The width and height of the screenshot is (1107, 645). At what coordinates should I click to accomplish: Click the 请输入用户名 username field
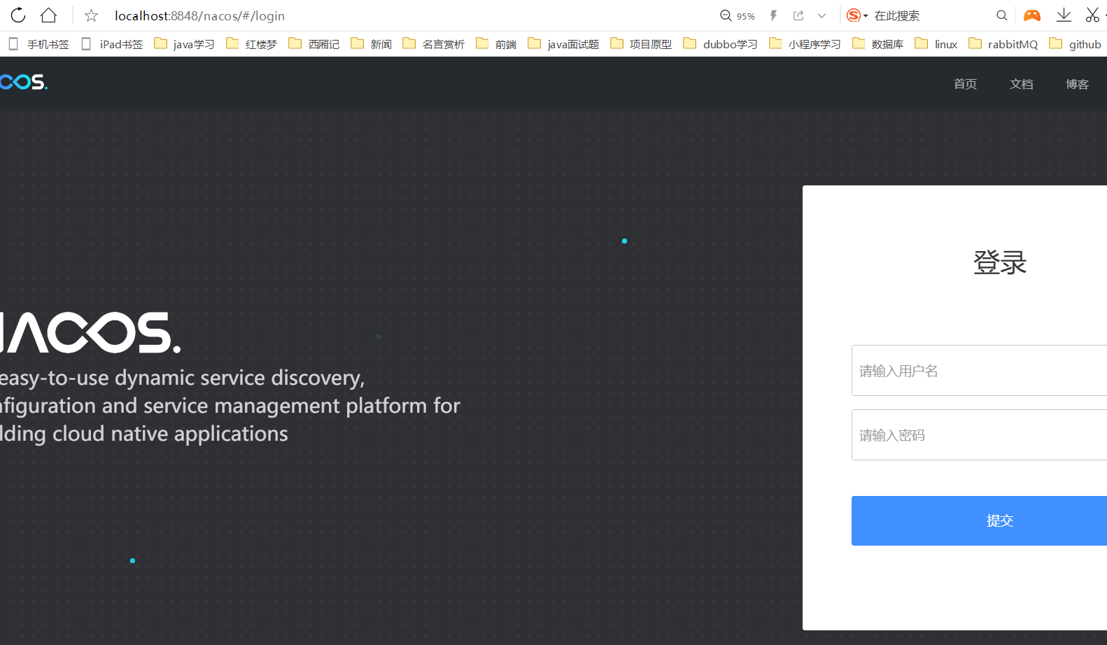click(x=979, y=370)
